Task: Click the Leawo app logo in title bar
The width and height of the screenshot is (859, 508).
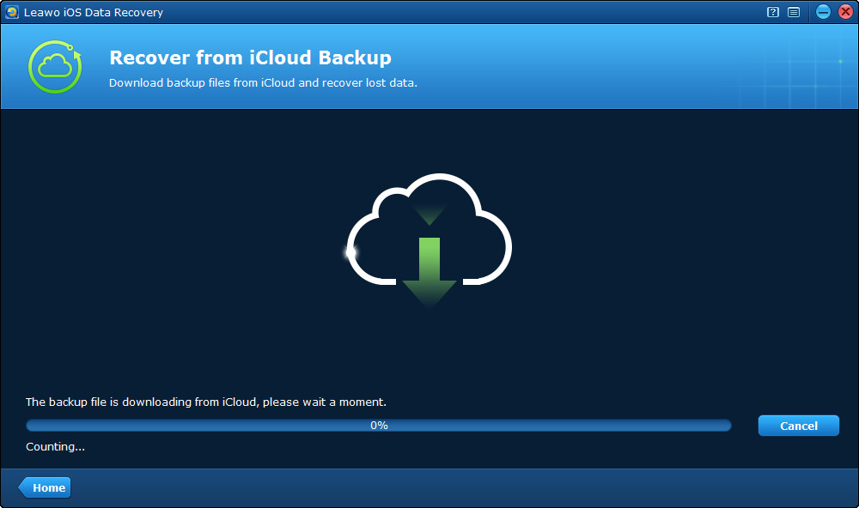Action: tap(12, 13)
